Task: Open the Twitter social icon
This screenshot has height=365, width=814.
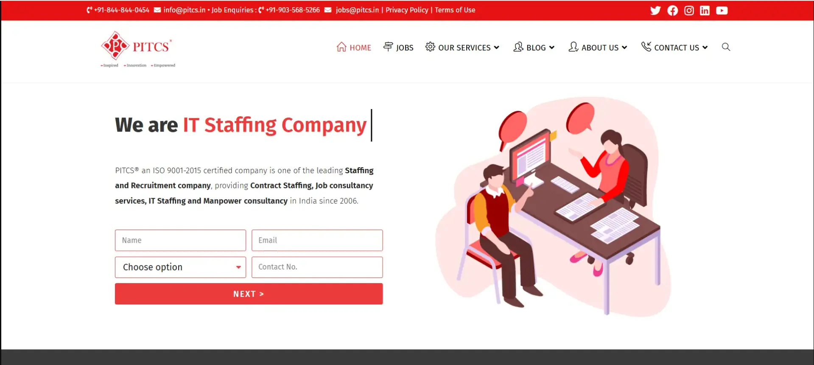Action: [x=655, y=10]
